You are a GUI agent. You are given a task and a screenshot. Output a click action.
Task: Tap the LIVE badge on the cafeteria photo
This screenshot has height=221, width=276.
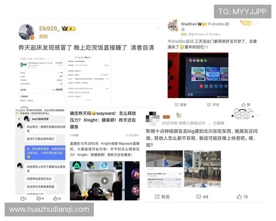point(214,184)
